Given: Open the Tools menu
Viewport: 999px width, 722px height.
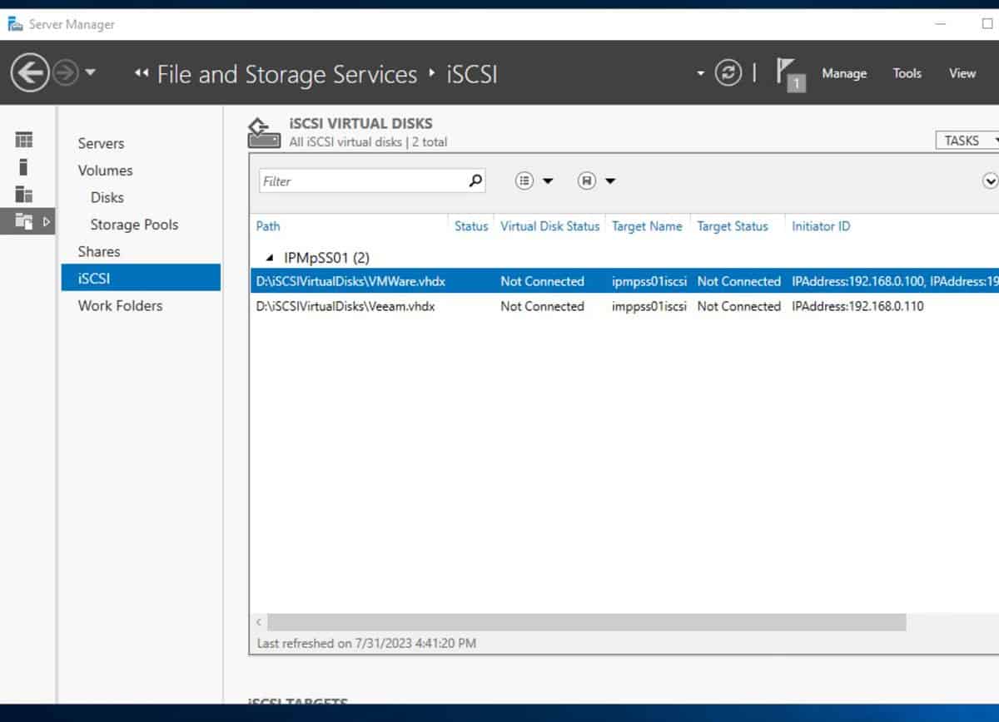Looking at the screenshot, I should tap(907, 73).
